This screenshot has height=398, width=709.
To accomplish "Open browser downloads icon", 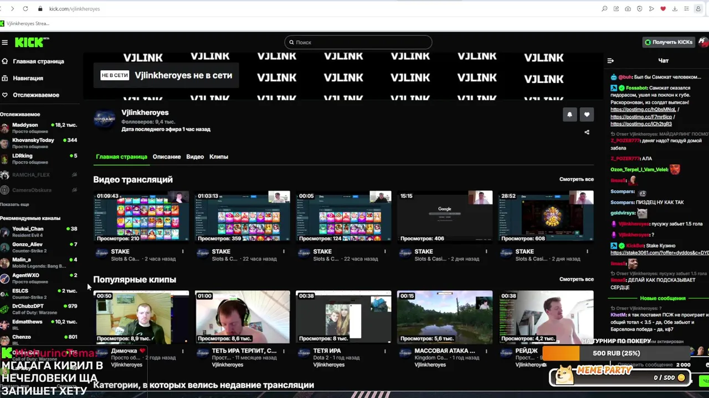I will [675, 9].
